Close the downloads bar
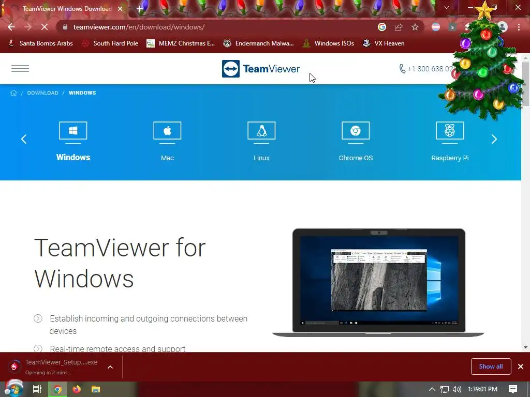 tap(521, 367)
